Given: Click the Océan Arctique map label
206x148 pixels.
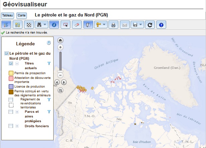Looking at the screenshot, I should click(106, 64).
